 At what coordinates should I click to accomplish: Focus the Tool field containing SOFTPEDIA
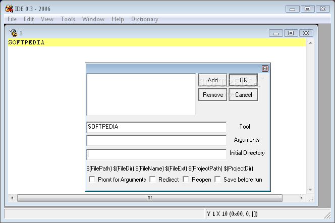pos(156,127)
